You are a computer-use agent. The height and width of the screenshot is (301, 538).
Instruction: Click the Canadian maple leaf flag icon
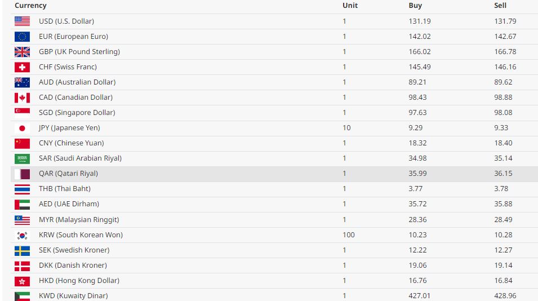click(x=22, y=98)
